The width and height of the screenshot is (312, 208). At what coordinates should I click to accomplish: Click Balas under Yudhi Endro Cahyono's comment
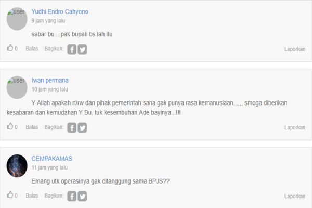[x=32, y=49]
